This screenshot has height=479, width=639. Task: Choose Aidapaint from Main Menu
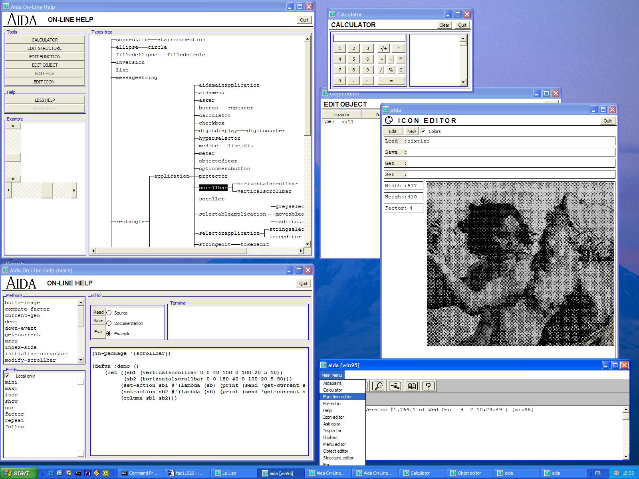tap(332, 383)
